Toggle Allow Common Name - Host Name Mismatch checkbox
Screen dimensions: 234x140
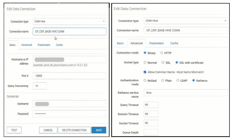[x=145, y=72]
